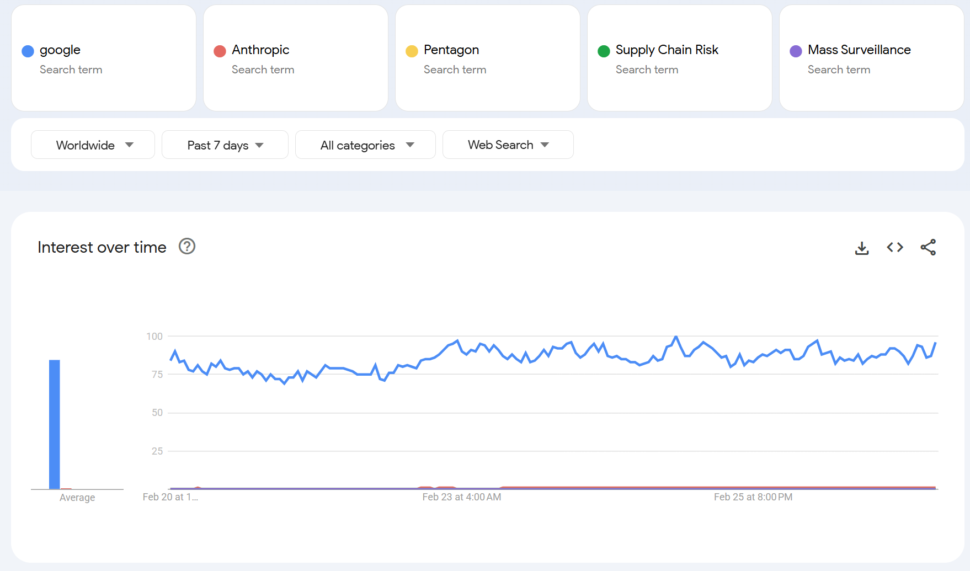Expand the Past 7 days time range
The height and width of the screenshot is (571, 970).
coord(225,145)
